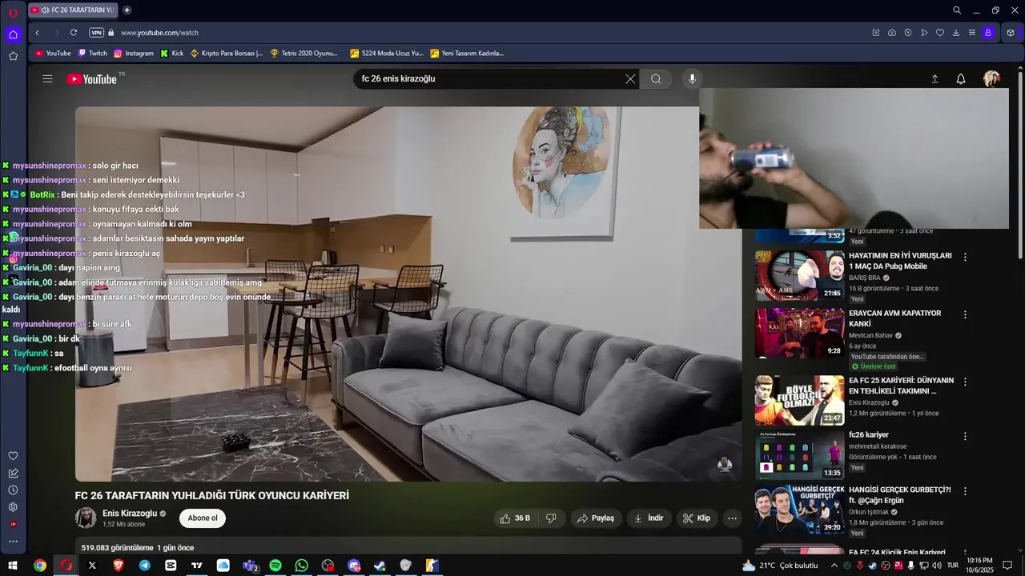
Task: Open 'HANGİSİ GERÇEK GURBETÇİ' video thumbnail
Action: [799, 510]
